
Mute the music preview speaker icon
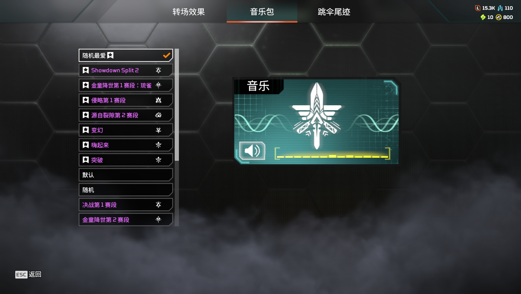click(252, 150)
